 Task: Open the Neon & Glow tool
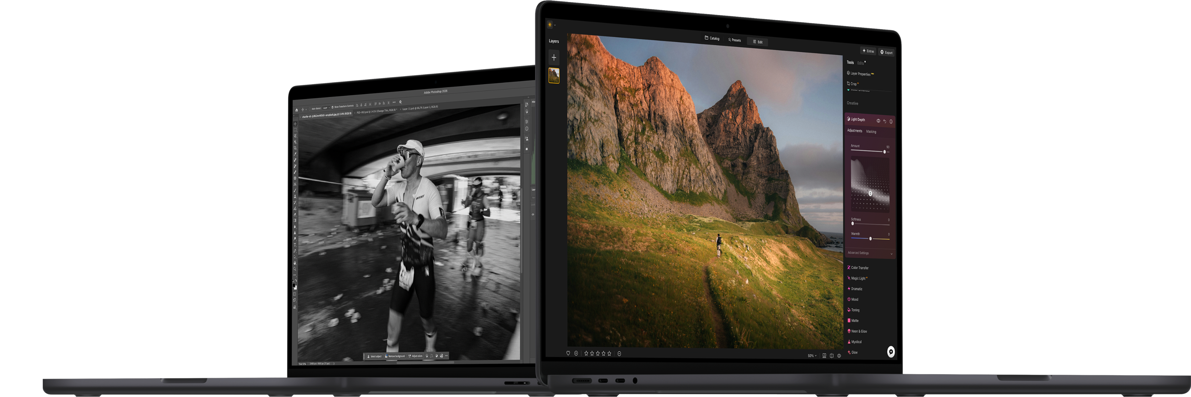point(857,331)
